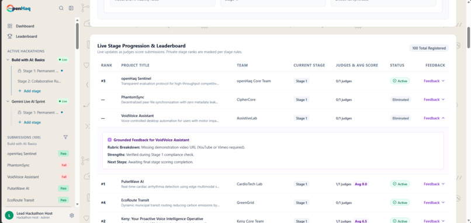
Task: Click check icon in openHaq Sentinel Active badge
Action: pyautogui.click(x=394, y=81)
